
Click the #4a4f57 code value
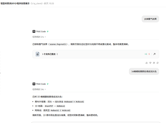(x=49, y=106)
